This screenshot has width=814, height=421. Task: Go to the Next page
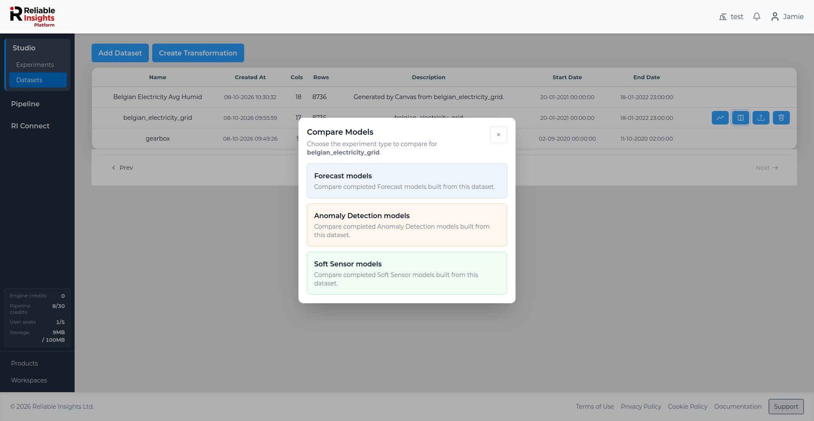[x=767, y=168]
